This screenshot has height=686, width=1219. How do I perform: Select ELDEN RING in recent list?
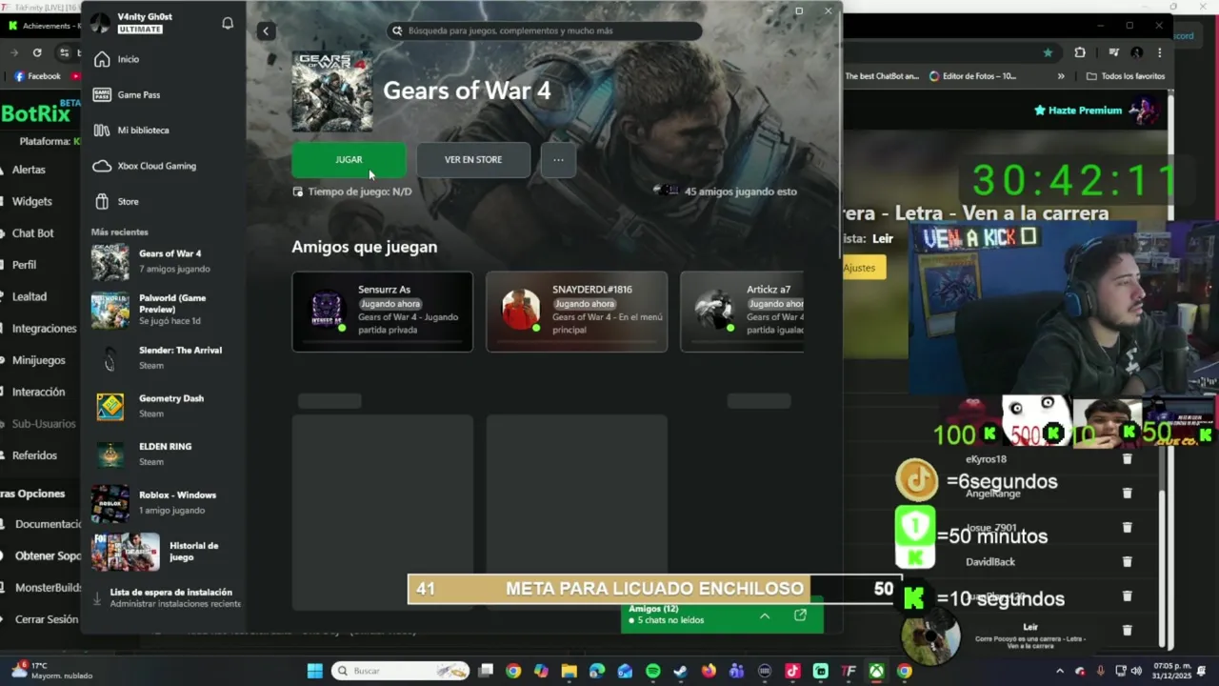pyautogui.click(x=164, y=454)
